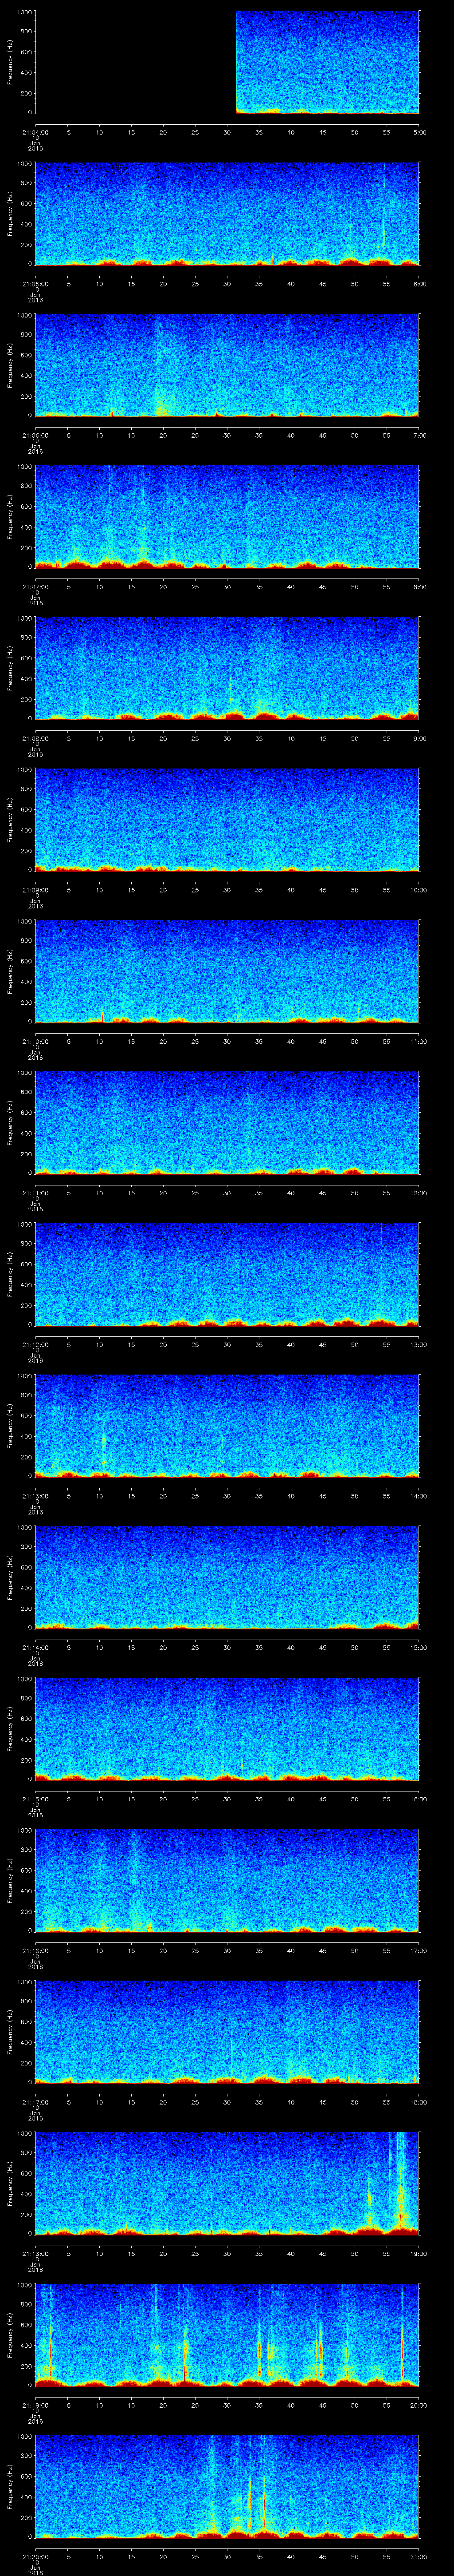This screenshot has height=2576, width=454.
Task: Select the spectrogram plot starting at 21:19:00
Action: pyautogui.click(x=227, y=2335)
